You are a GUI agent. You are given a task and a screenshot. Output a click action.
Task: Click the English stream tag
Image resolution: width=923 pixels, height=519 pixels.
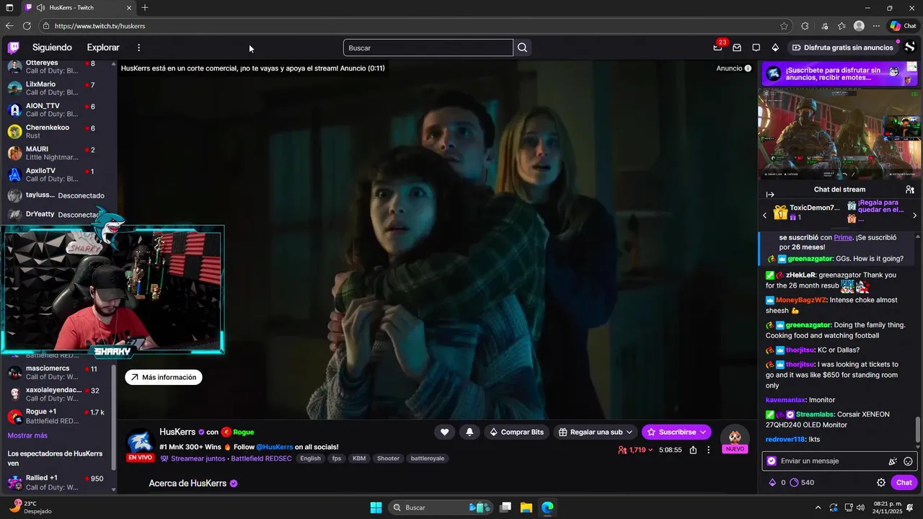(310, 458)
